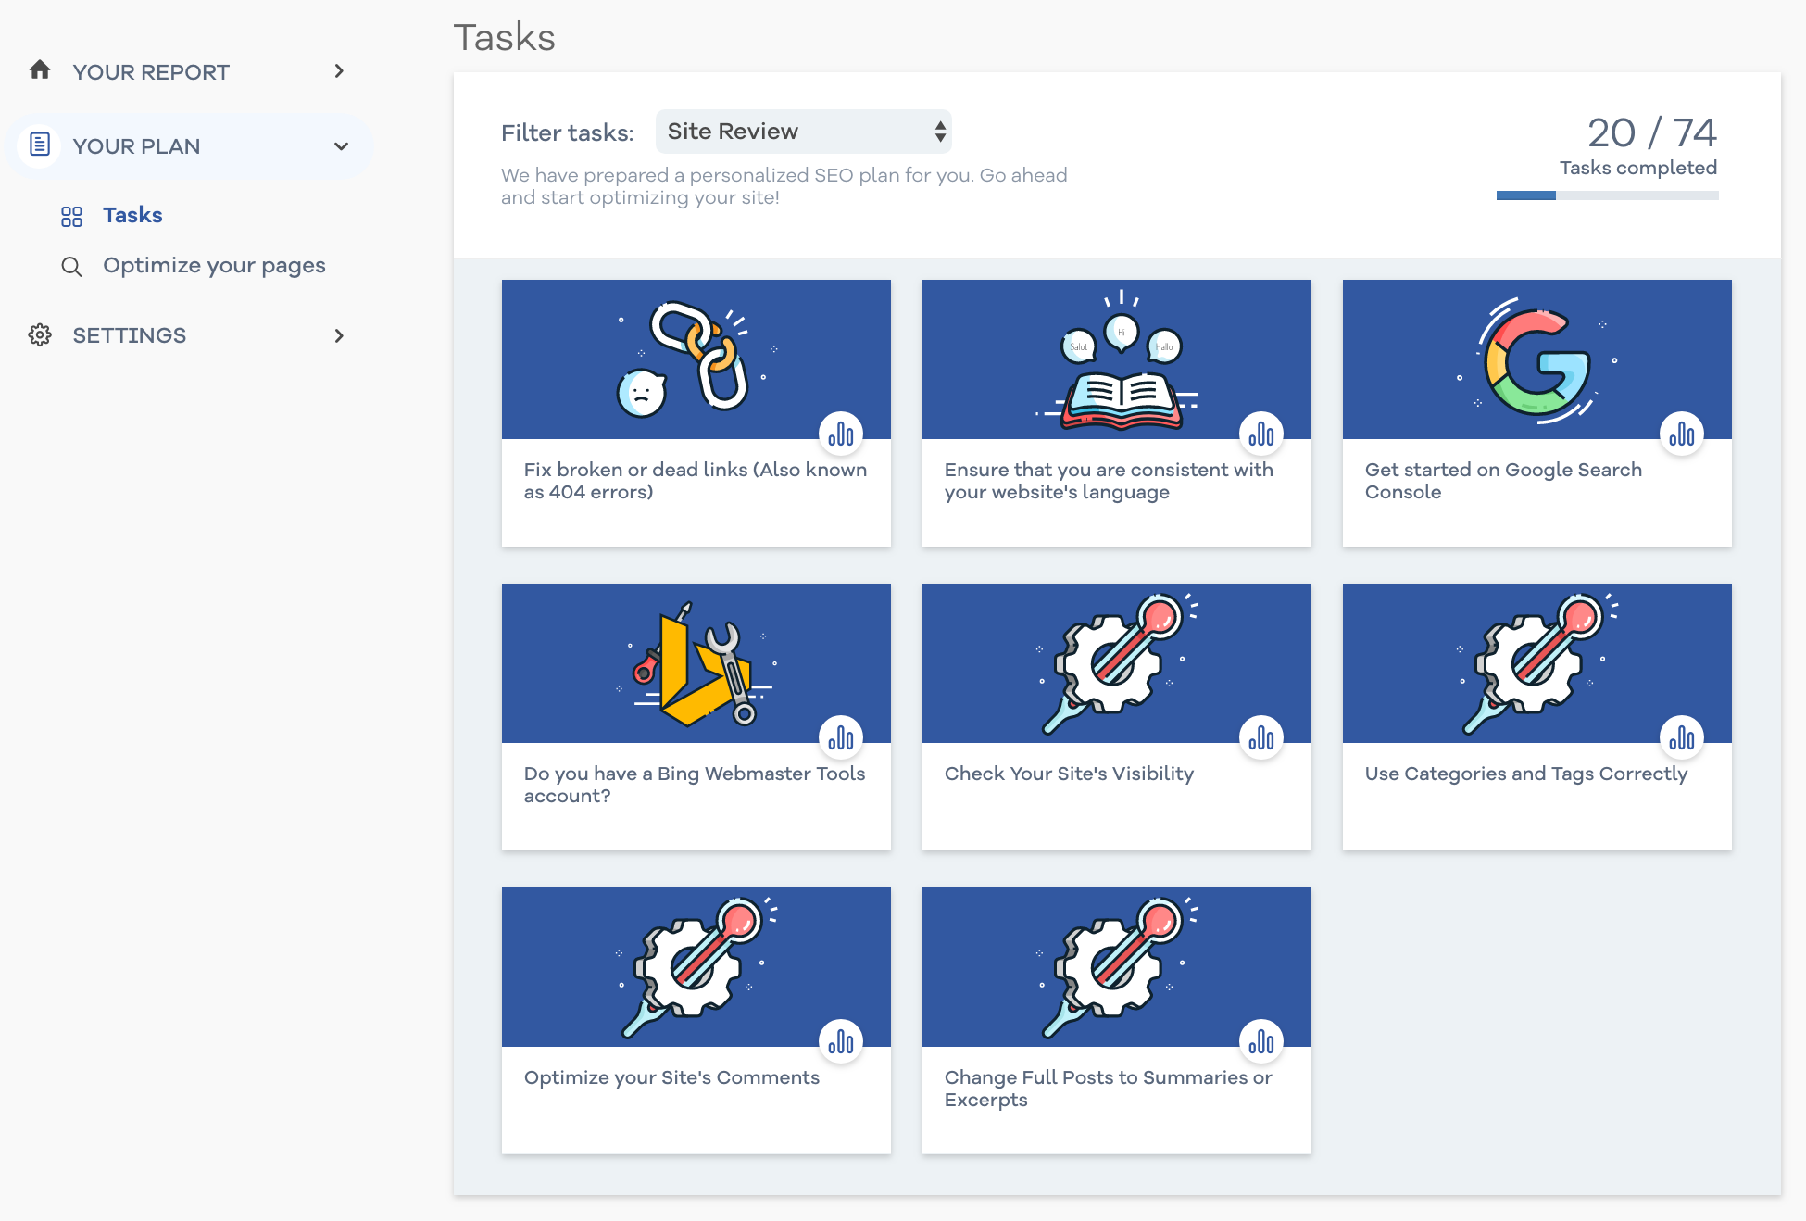Open Optimize your pages menu item

[214, 266]
